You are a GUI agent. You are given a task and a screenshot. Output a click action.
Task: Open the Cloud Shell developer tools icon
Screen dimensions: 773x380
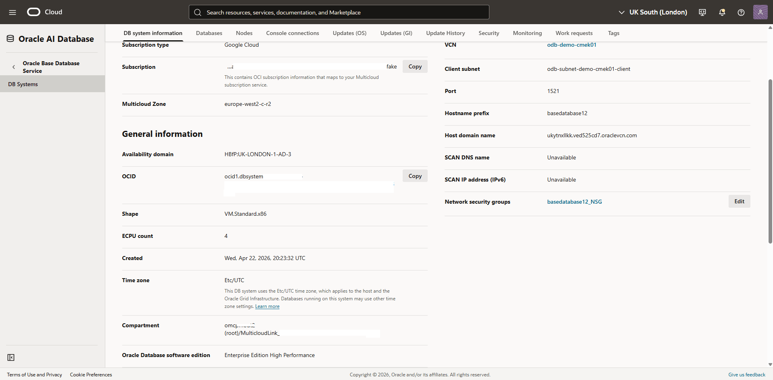coord(702,12)
